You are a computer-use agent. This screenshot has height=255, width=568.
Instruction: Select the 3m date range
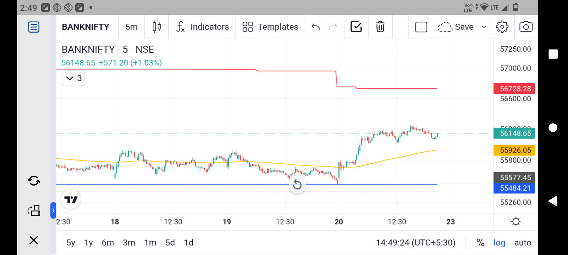pos(129,243)
